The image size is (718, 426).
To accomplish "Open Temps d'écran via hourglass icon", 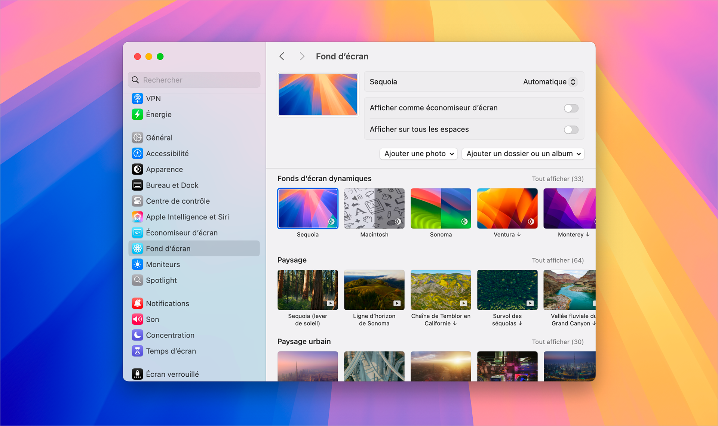I will (x=138, y=351).
